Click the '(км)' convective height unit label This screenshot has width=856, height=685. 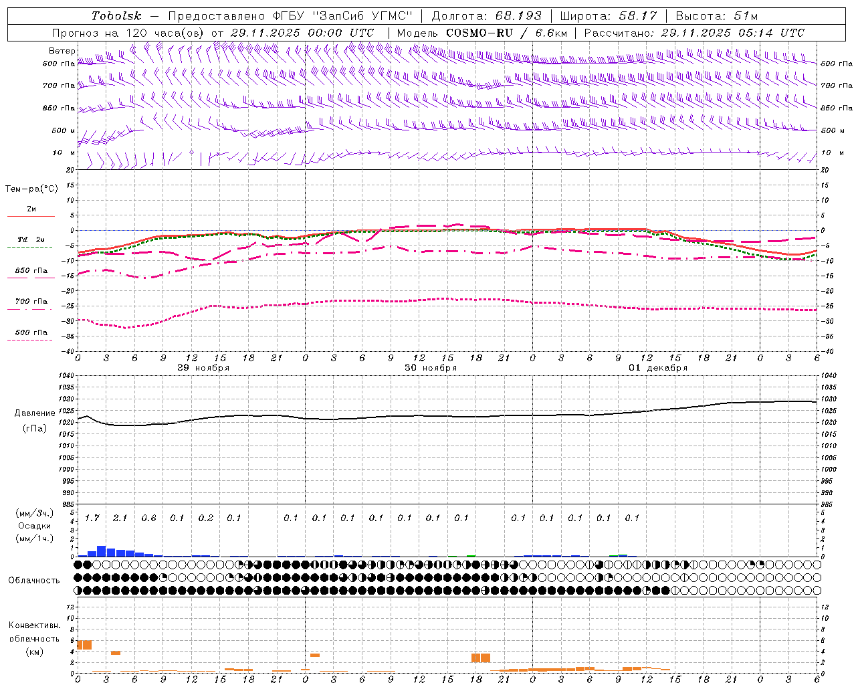(34, 652)
